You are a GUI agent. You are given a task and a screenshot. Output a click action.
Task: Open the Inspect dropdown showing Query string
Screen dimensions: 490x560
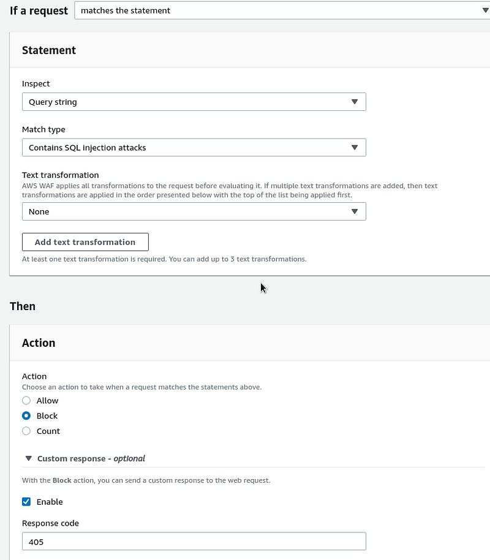point(194,102)
